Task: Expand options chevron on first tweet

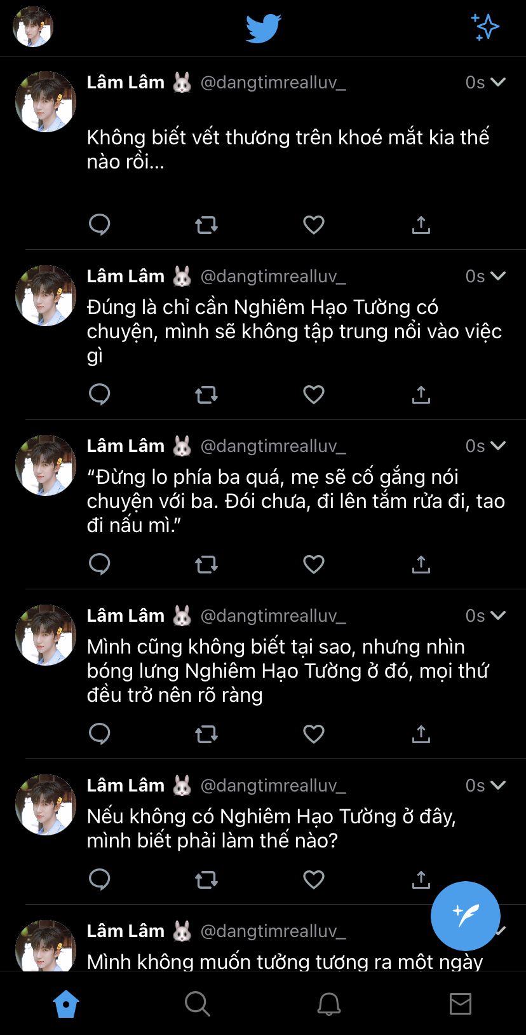Action: tap(498, 82)
